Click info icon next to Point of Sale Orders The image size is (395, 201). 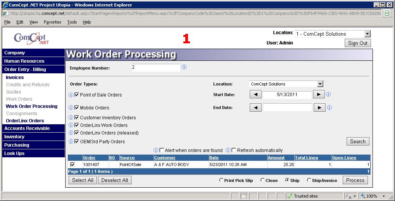tap(71, 95)
